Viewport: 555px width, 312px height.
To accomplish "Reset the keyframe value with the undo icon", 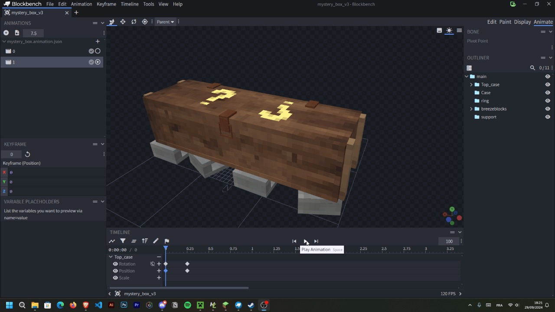I will coord(27,154).
